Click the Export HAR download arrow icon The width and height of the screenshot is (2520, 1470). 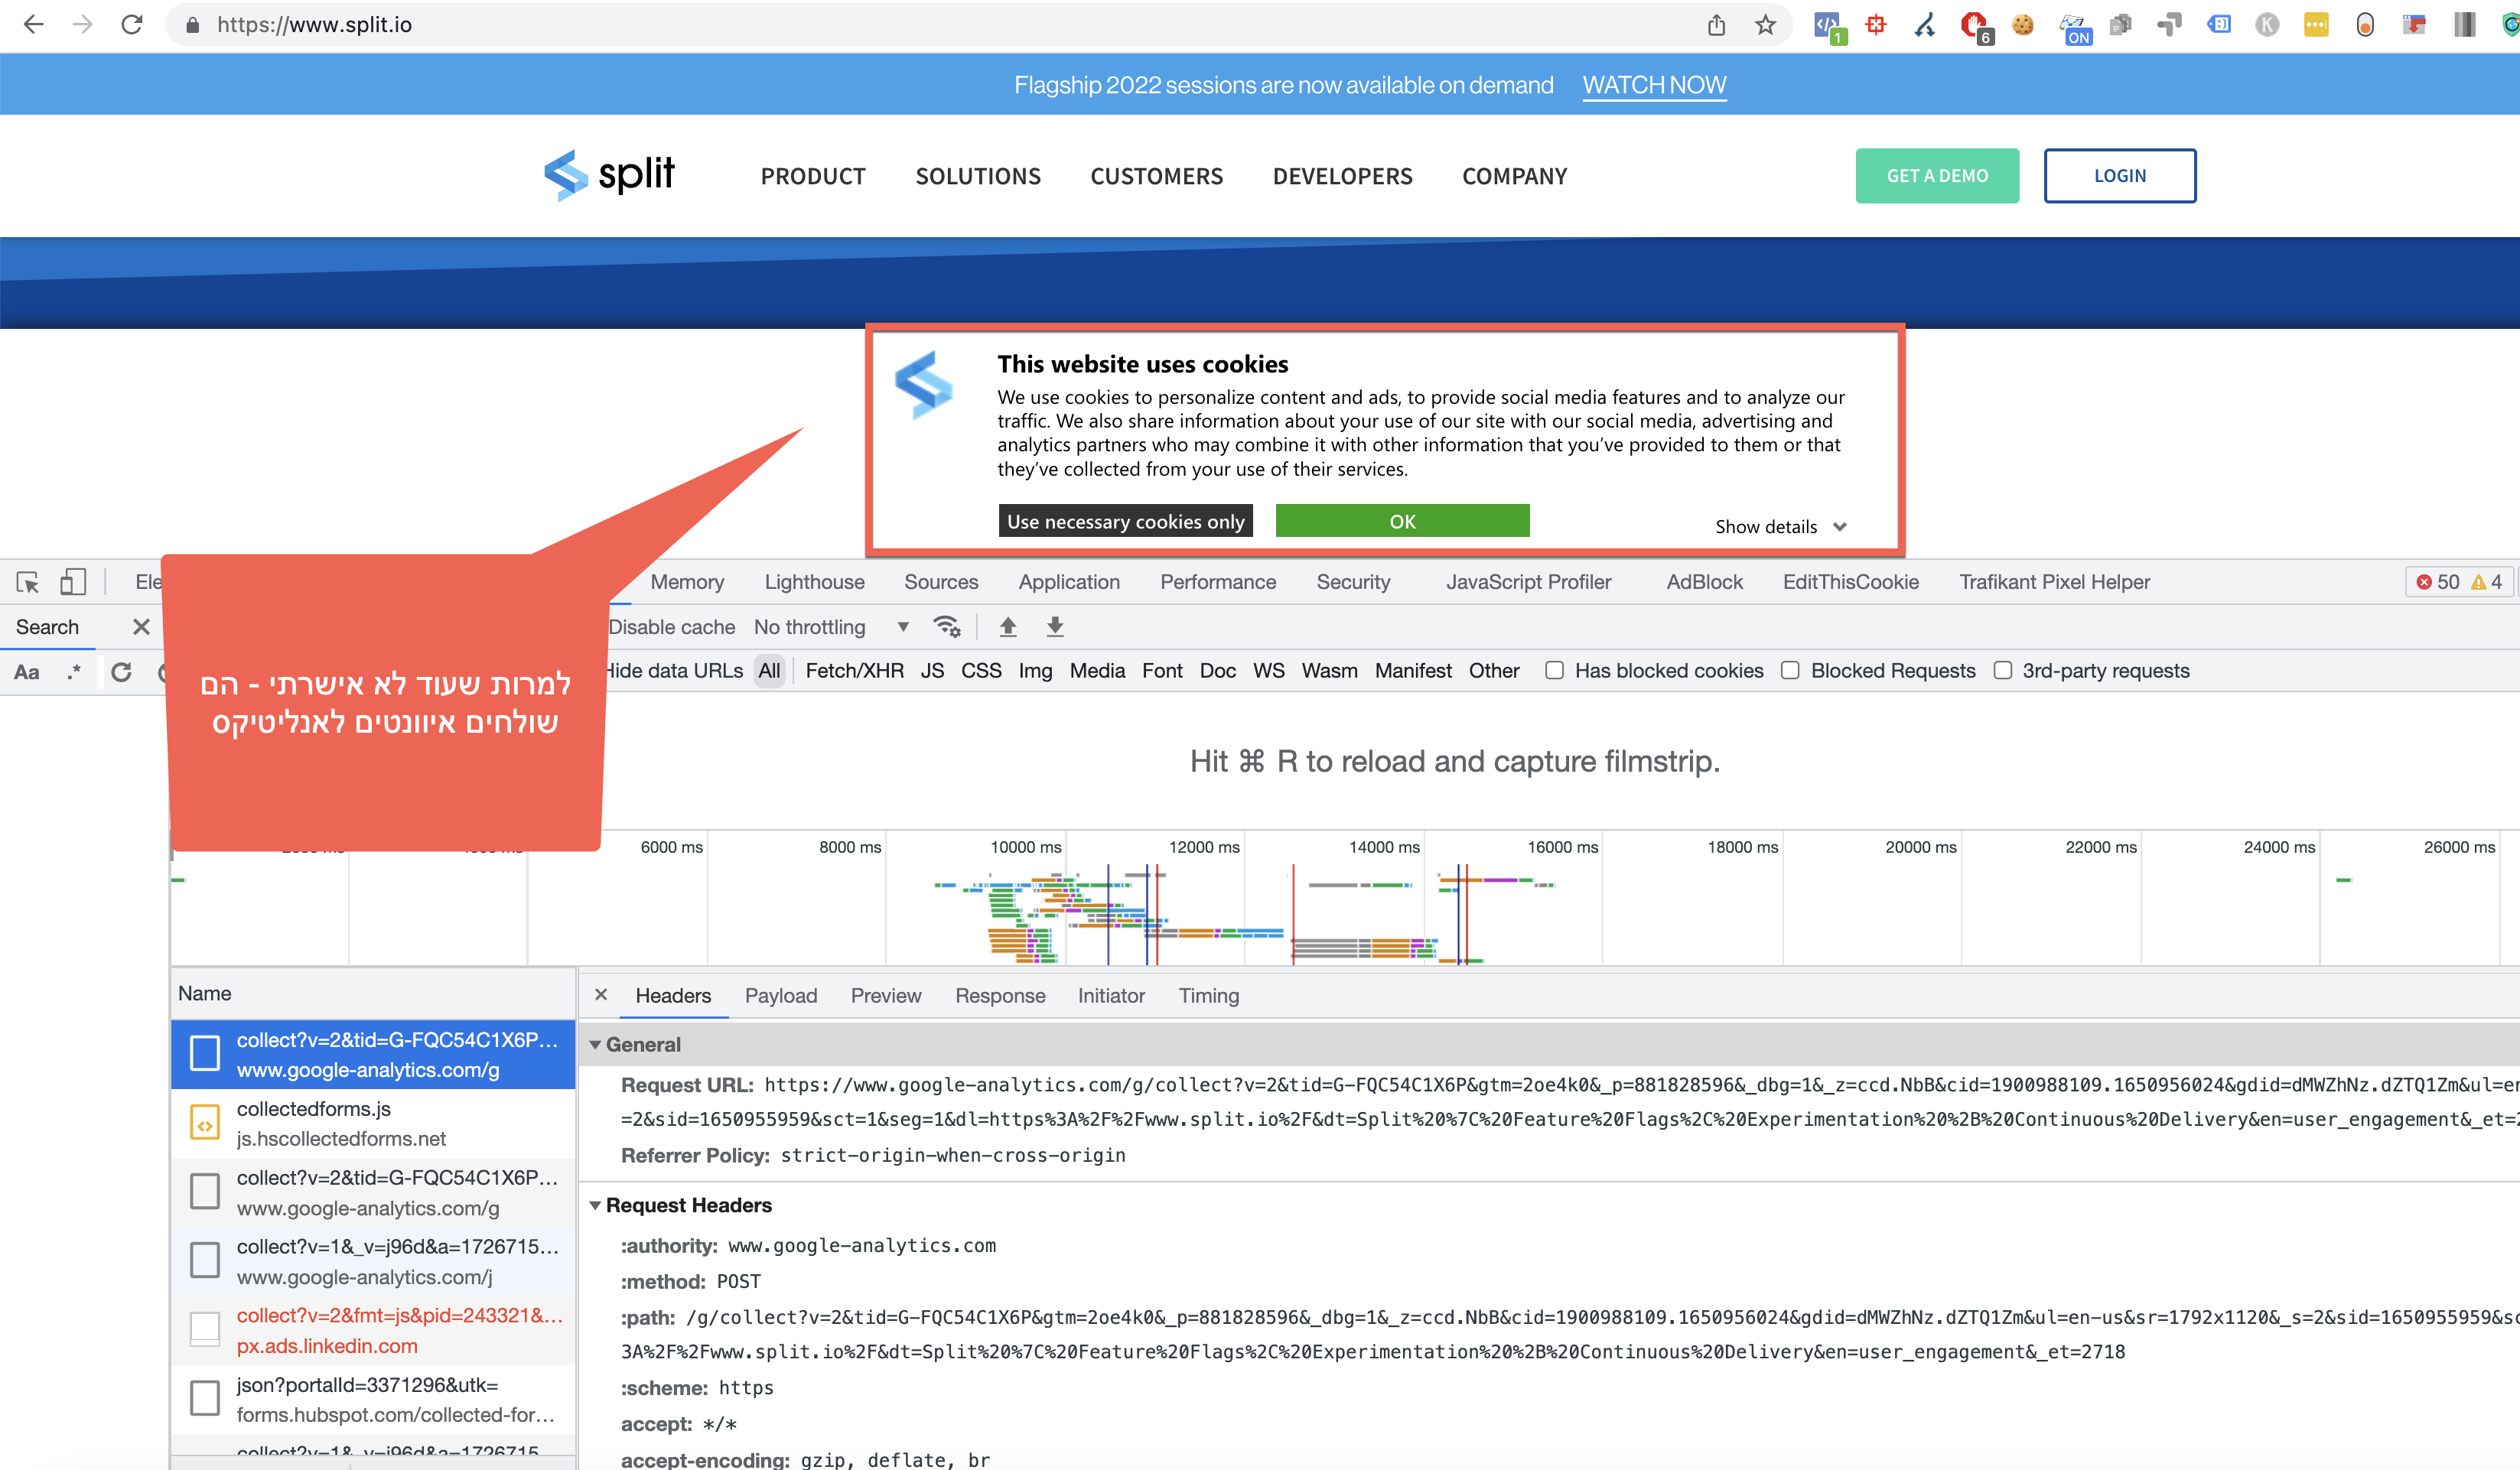pyautogui.click(x=1055, y=627)
